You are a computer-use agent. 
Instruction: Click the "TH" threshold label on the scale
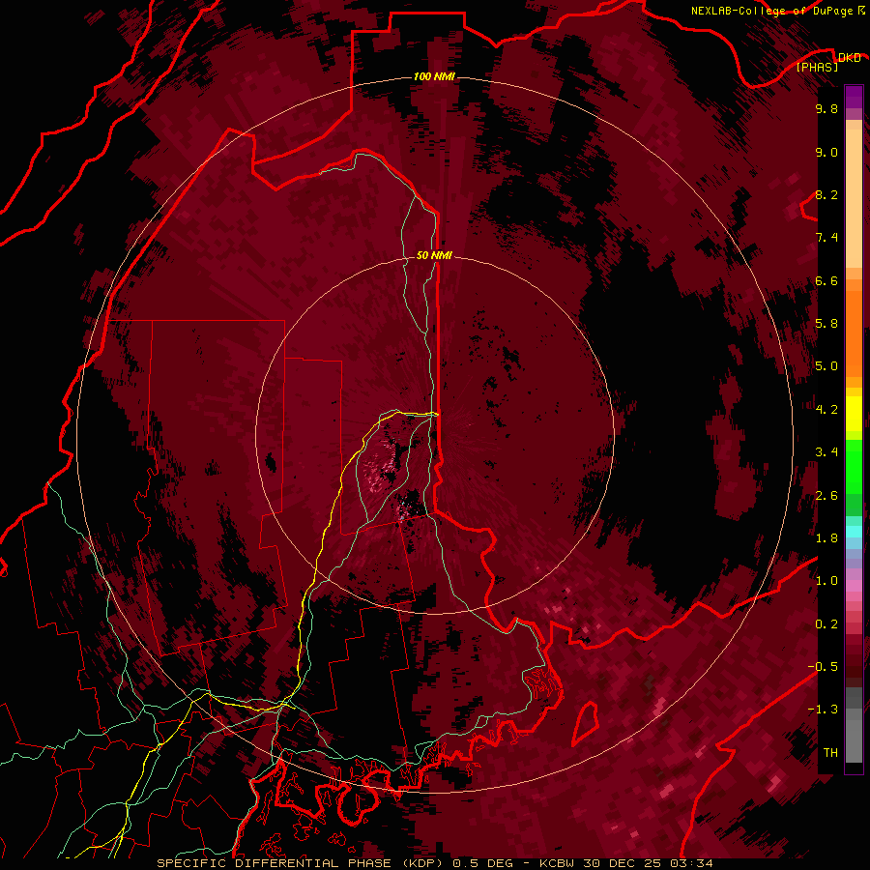830,753
